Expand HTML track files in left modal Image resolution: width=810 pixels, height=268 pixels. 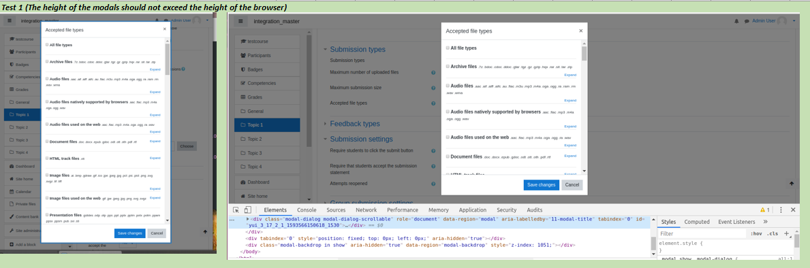click(155, 158)
